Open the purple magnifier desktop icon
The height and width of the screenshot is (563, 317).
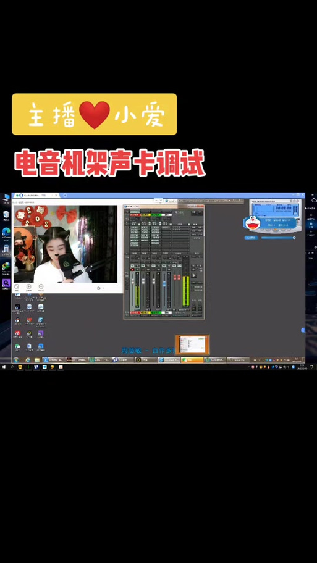click(x=6, y=283)
